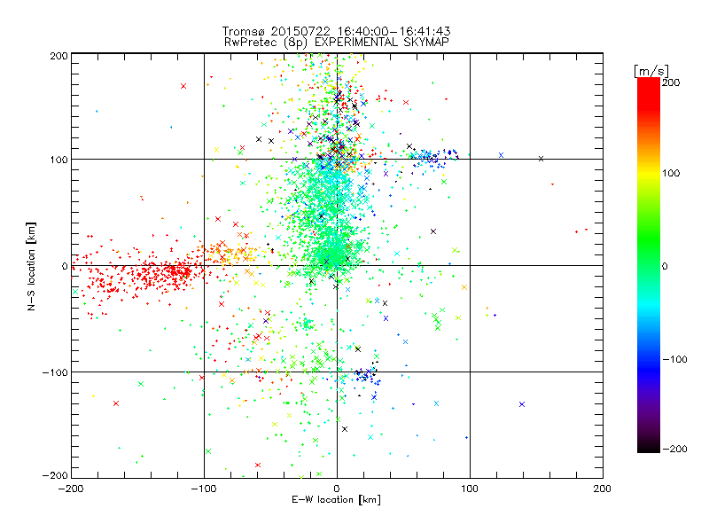Image resolution: width=709 pixels, height=532 pixels.
Task: Click the '[m/s]' colorbar unit label
Action: (x=651, y=71)
